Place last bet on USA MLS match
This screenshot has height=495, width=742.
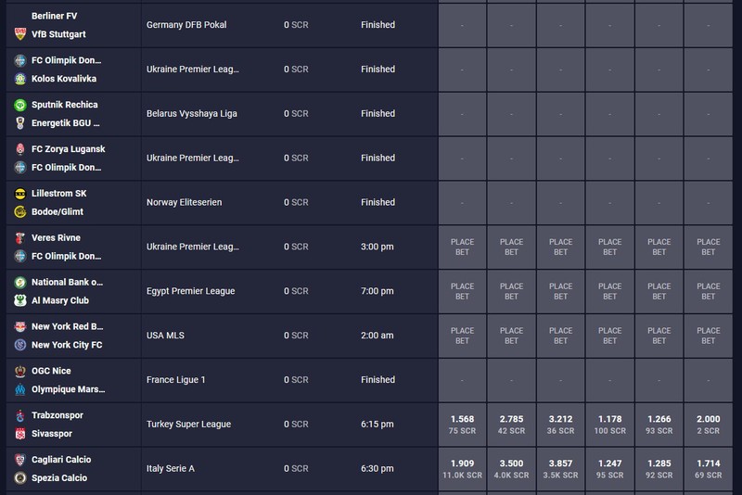[x=708, y=336]
